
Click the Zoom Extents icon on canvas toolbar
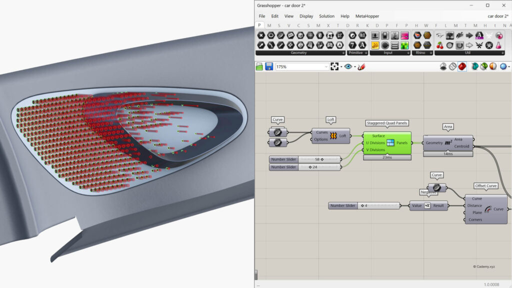coord(334,66)
